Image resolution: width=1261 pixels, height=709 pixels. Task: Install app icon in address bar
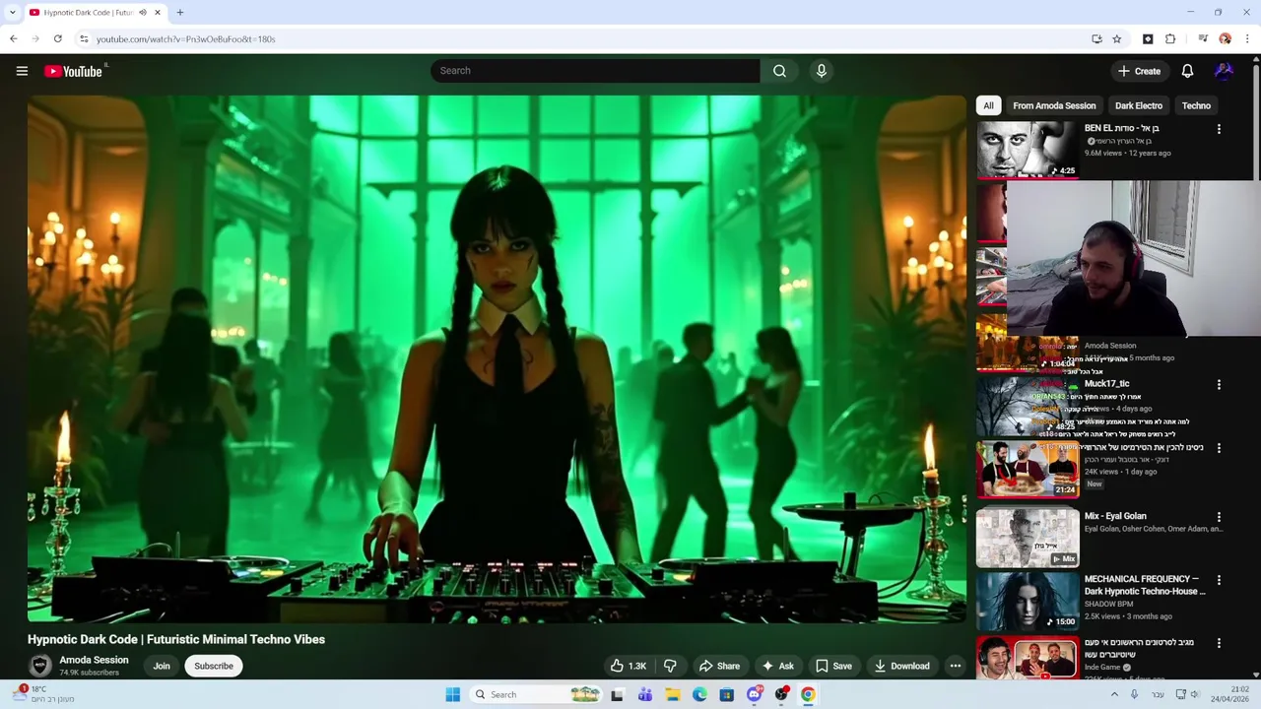click(1096, 39)
